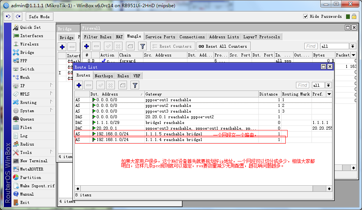This screenshot has width=362, height=210.
Task: Switch to Layer7 Protocols tab
Action: click(x=261, y=37)
